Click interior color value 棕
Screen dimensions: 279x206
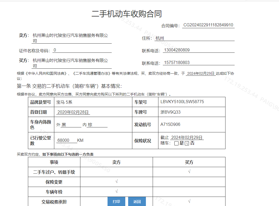click(x=90, y=125)
